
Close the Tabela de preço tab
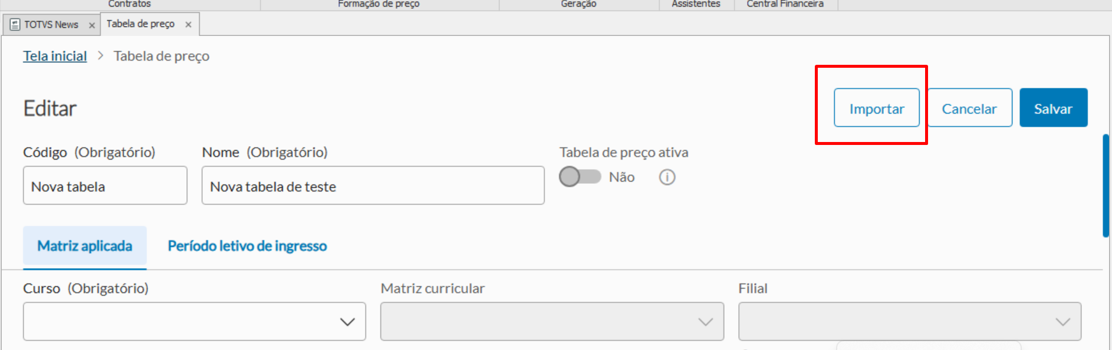tap(189, 25)
